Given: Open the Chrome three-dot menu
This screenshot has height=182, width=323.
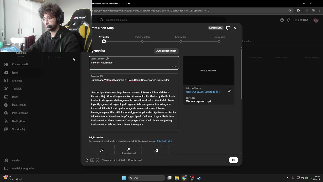Looking at the screenshot, I should pyautogui.click(x=319, y=11).
